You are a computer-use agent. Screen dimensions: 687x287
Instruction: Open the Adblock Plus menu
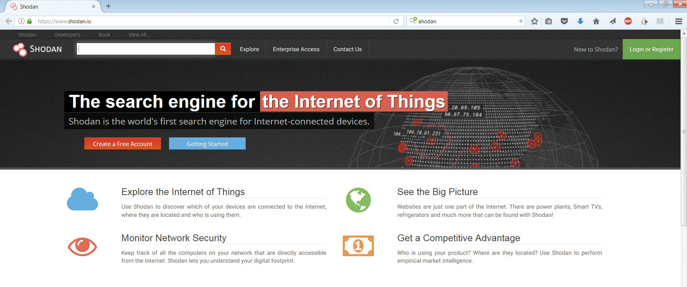pos(628,21)
